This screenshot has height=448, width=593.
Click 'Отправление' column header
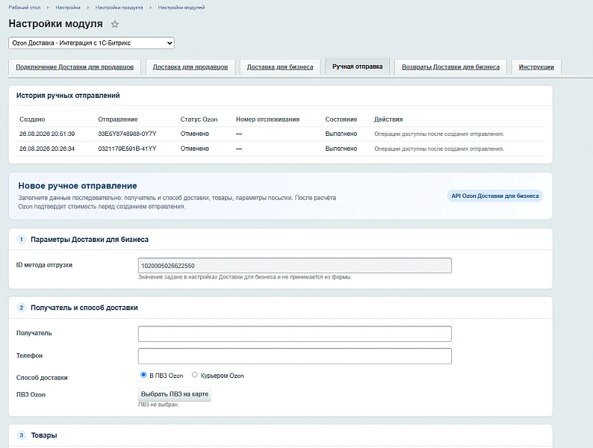click(x=118, y=119)
